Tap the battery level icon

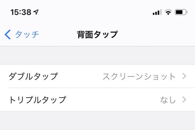(181, 12)
